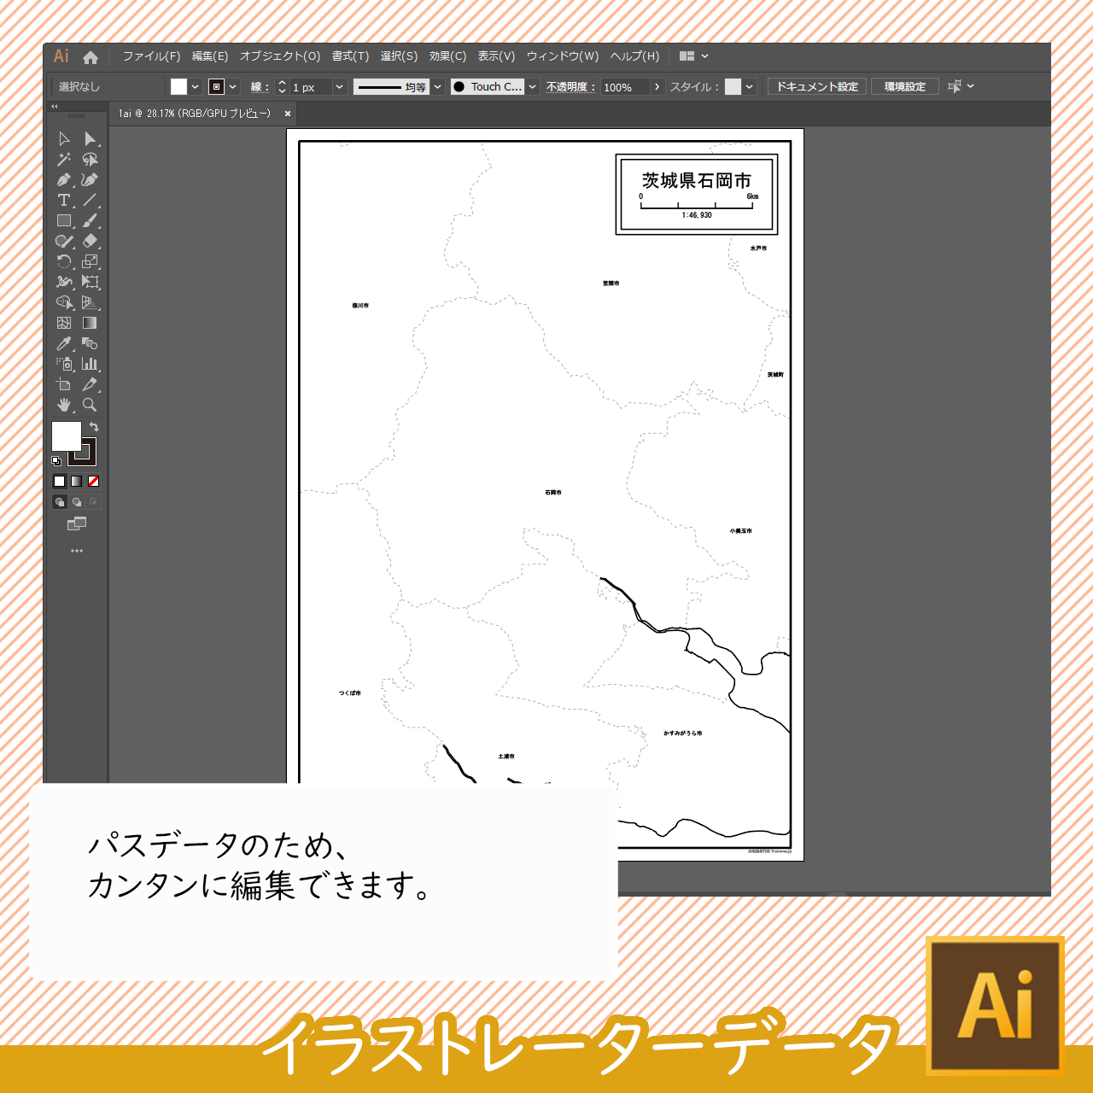Viewport: 1093px width, 1093px height.
Task: Select the Pen tool
Action: 64,179
